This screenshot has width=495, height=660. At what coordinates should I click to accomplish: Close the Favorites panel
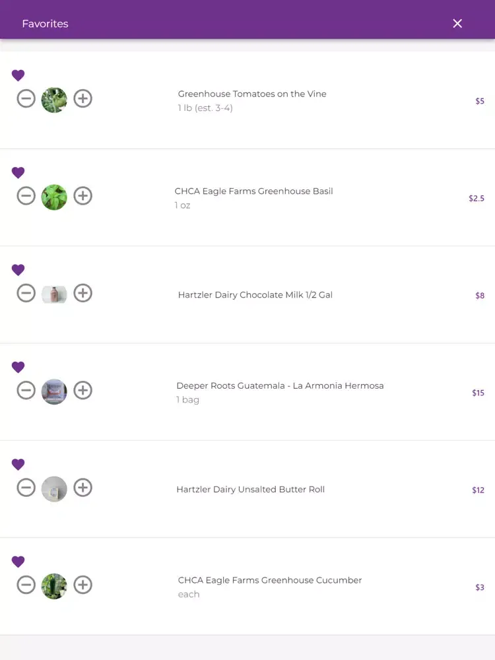tap(457, 24)
